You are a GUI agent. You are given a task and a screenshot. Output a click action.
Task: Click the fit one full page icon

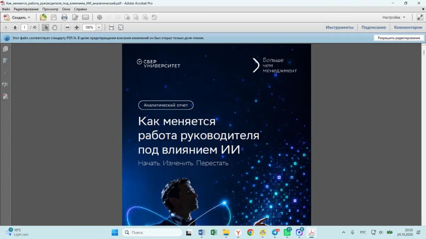click(121, 27)
